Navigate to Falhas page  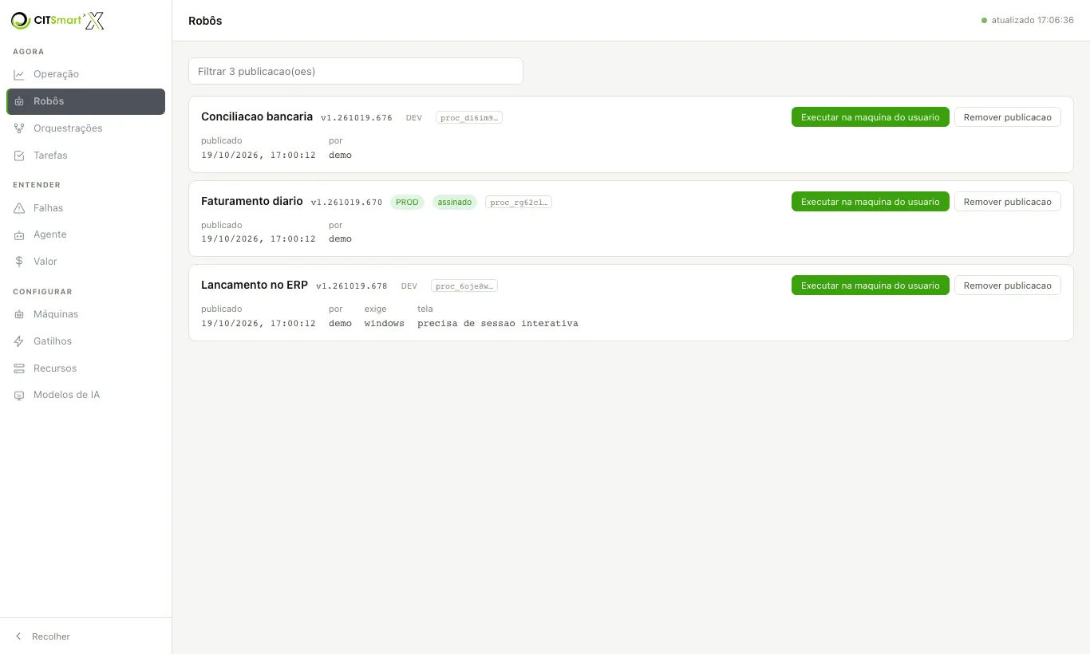[85, 208]
